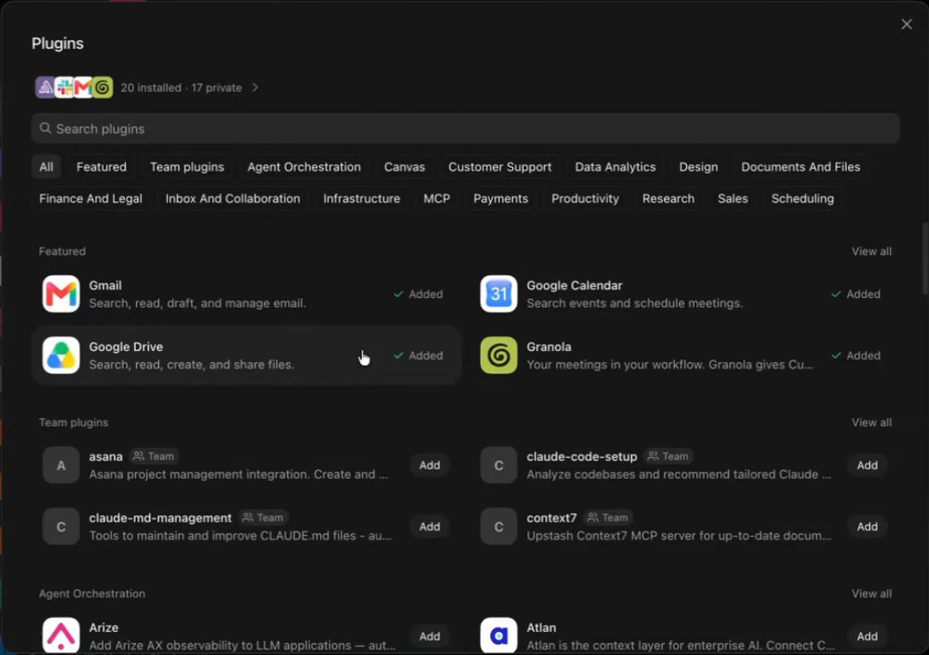
Task: Select the Research filter tab
Action: 668,199
